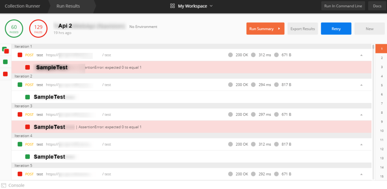387x189 pixels.
Task: Click the 129 Failed circle indicator
Action: pyautogui.click(x=38, y=29)
